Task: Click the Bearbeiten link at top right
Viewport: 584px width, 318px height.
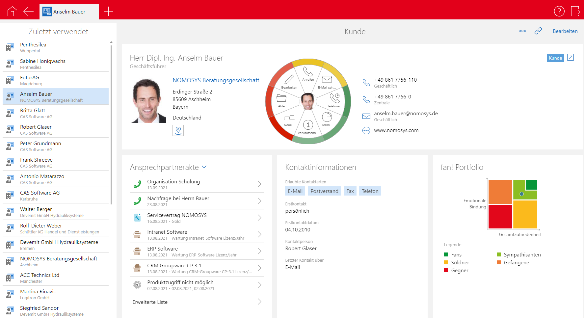Action: click(565, 31)
